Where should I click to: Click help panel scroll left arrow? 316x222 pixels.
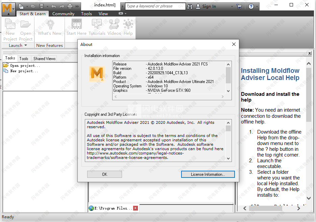[x=245, y=208]
